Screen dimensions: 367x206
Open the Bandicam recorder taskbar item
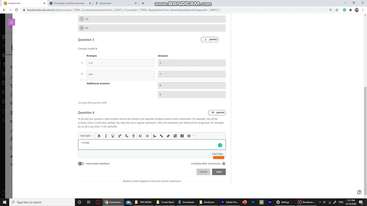coord(307,202)
